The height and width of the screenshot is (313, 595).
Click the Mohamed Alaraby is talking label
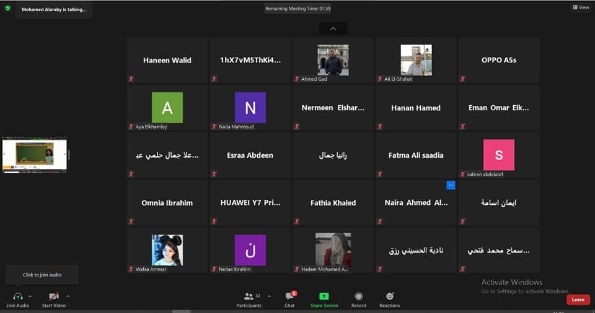tap(54, 9)
